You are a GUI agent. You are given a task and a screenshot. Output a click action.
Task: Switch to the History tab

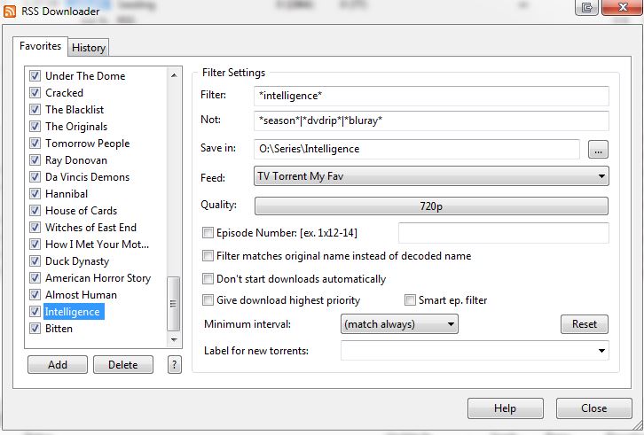(x=89, y=48)
